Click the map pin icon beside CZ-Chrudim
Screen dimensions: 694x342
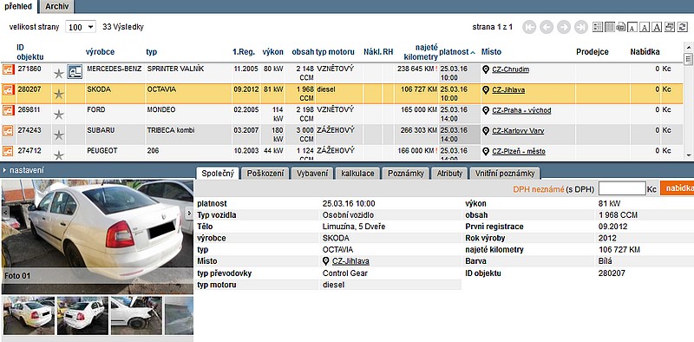tap(486, 69)
